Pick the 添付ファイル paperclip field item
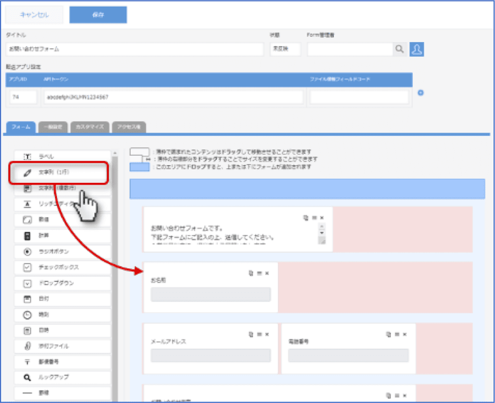495x403 pixels. coord(63,346)
